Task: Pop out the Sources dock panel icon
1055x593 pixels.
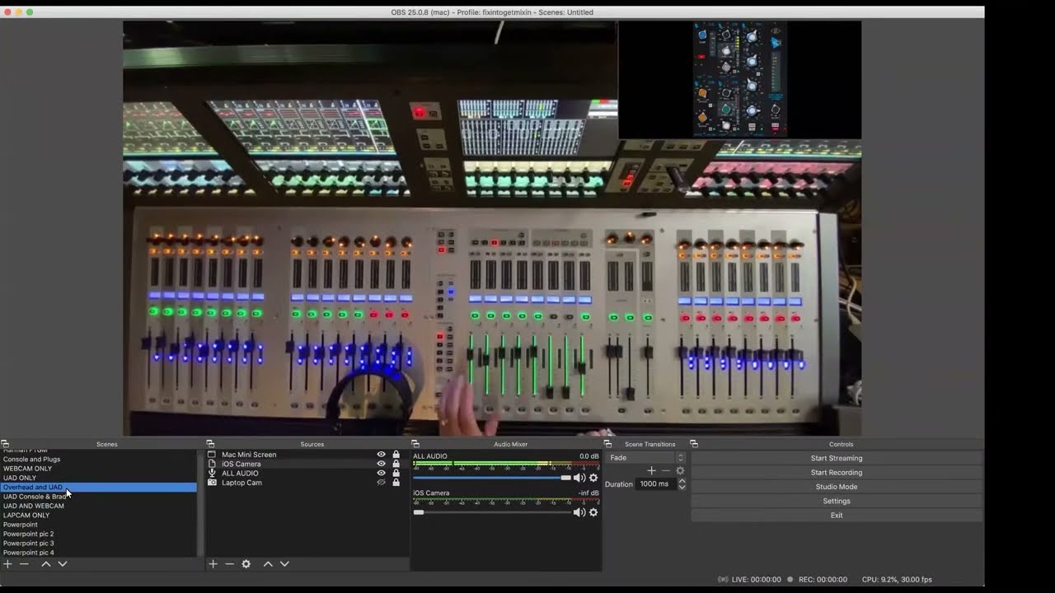Action: point(210,444)
